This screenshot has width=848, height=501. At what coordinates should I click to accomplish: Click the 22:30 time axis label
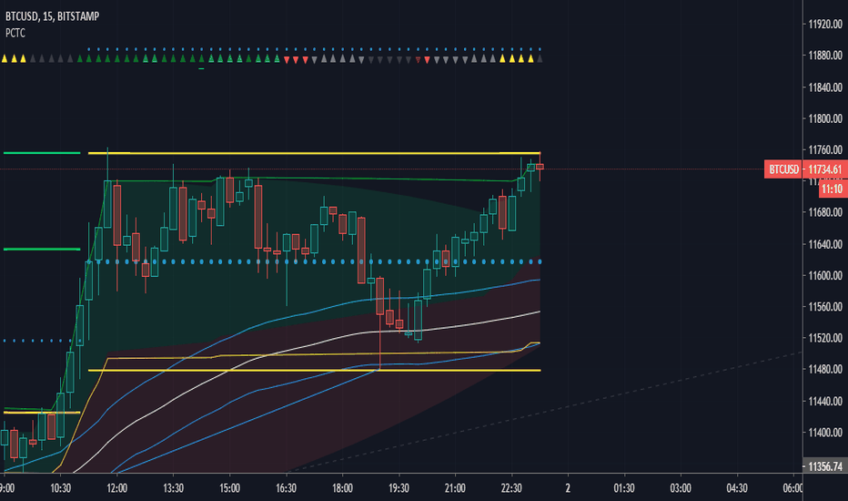(511, 488)
